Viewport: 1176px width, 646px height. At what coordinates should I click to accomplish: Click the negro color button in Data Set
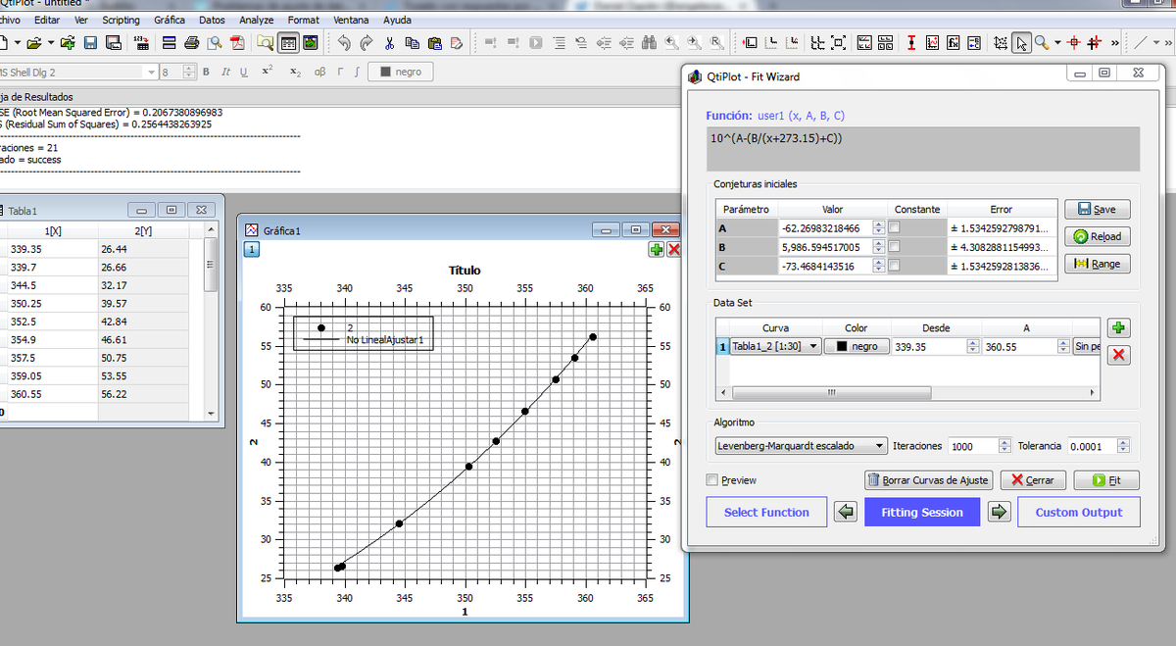[x=857, y=346]
